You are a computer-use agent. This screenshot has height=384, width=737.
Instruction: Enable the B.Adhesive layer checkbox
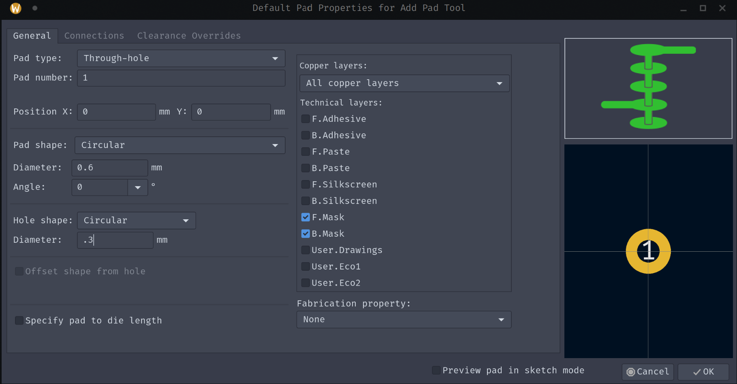click(x=305, y=135)
